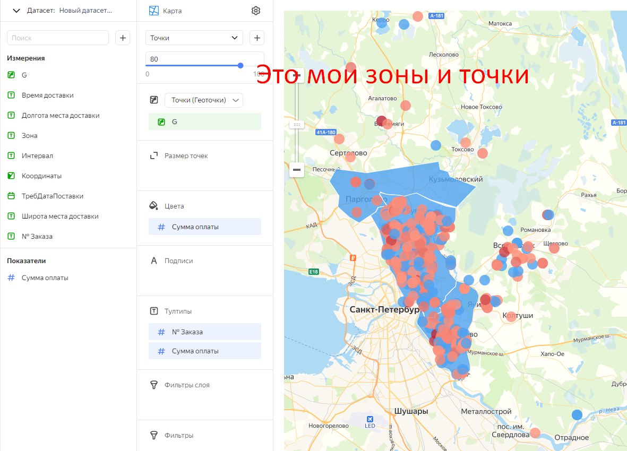Click the G field in geopoints section
Screen dimensions: 627x451
pyautogui.click(x=205, y=122)
